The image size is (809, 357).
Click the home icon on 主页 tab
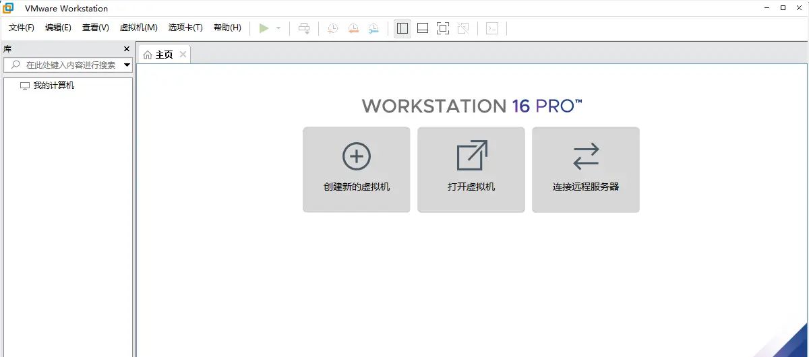[x=148, y=55]
